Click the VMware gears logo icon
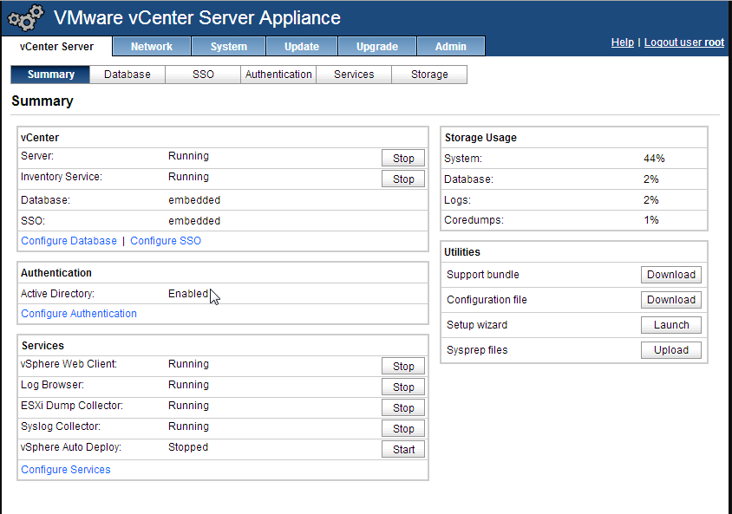The width and height of the screenshot is (732, 514). click(25, 18)
